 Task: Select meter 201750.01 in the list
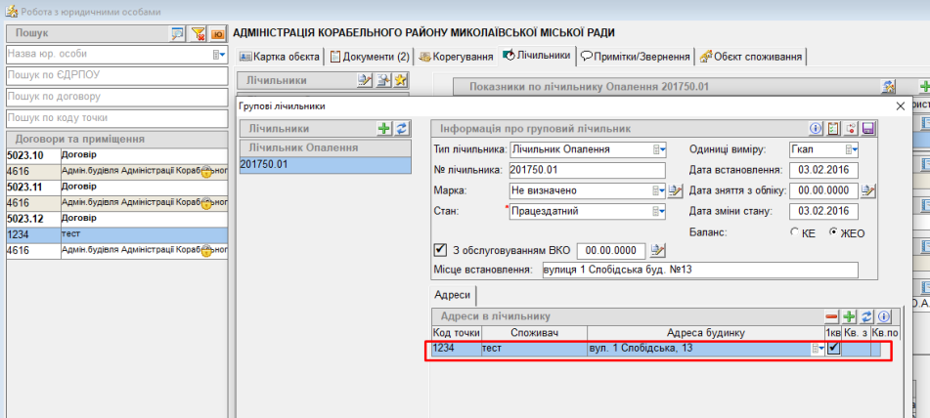pos(322,166)
